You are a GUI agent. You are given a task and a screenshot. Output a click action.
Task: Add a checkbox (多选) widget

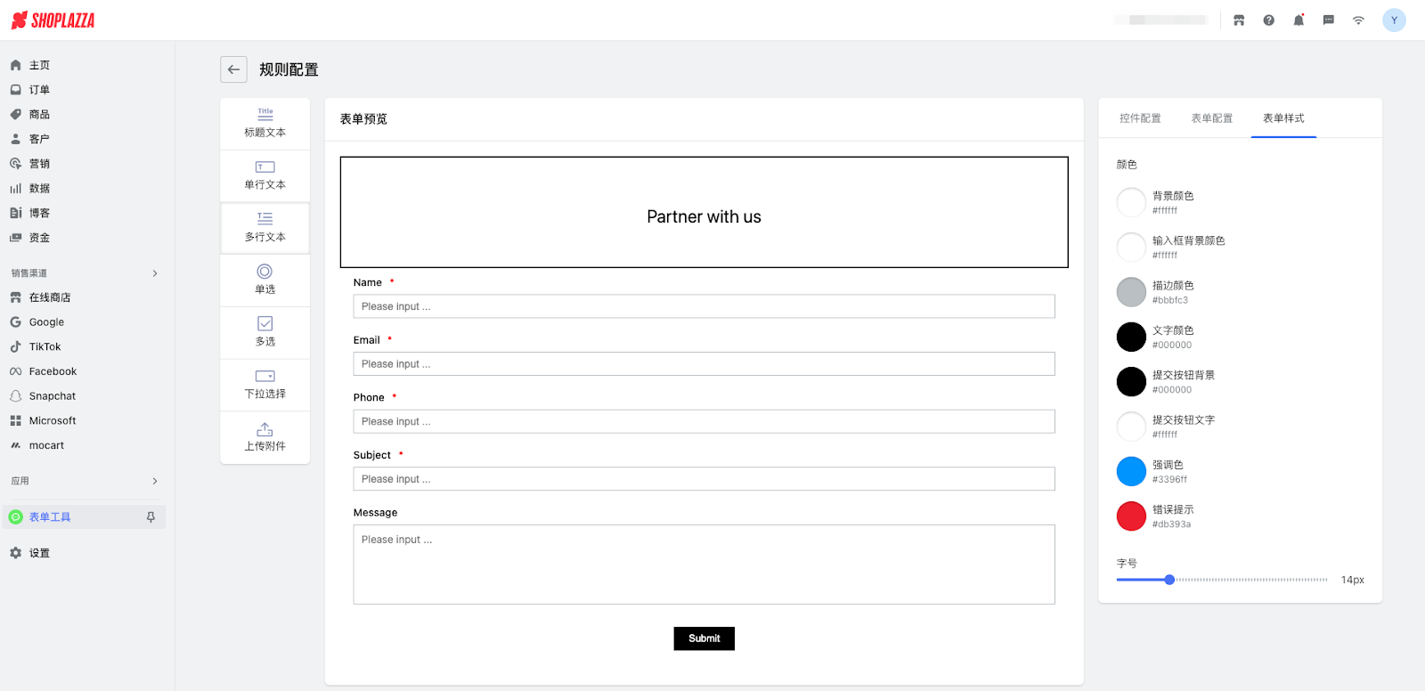click(x=265, y=332)
